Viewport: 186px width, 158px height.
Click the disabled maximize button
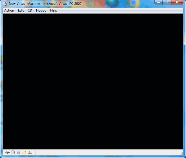[x=166, y=2]
